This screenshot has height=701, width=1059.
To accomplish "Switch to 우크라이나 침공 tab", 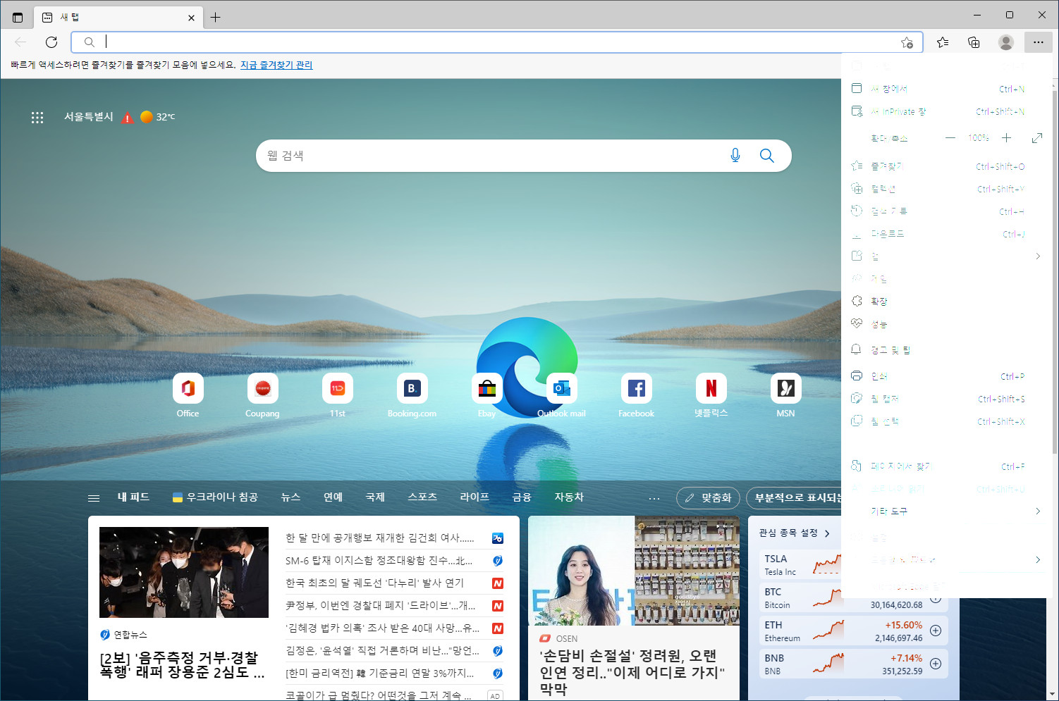I will point(215,497).
